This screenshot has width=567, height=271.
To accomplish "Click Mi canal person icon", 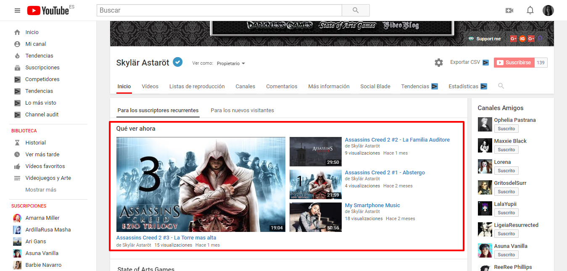I will [17, 44].
